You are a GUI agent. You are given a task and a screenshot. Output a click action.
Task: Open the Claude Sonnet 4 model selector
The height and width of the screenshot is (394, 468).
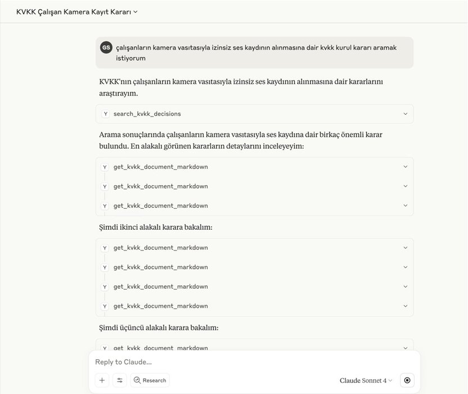[366, 380]
